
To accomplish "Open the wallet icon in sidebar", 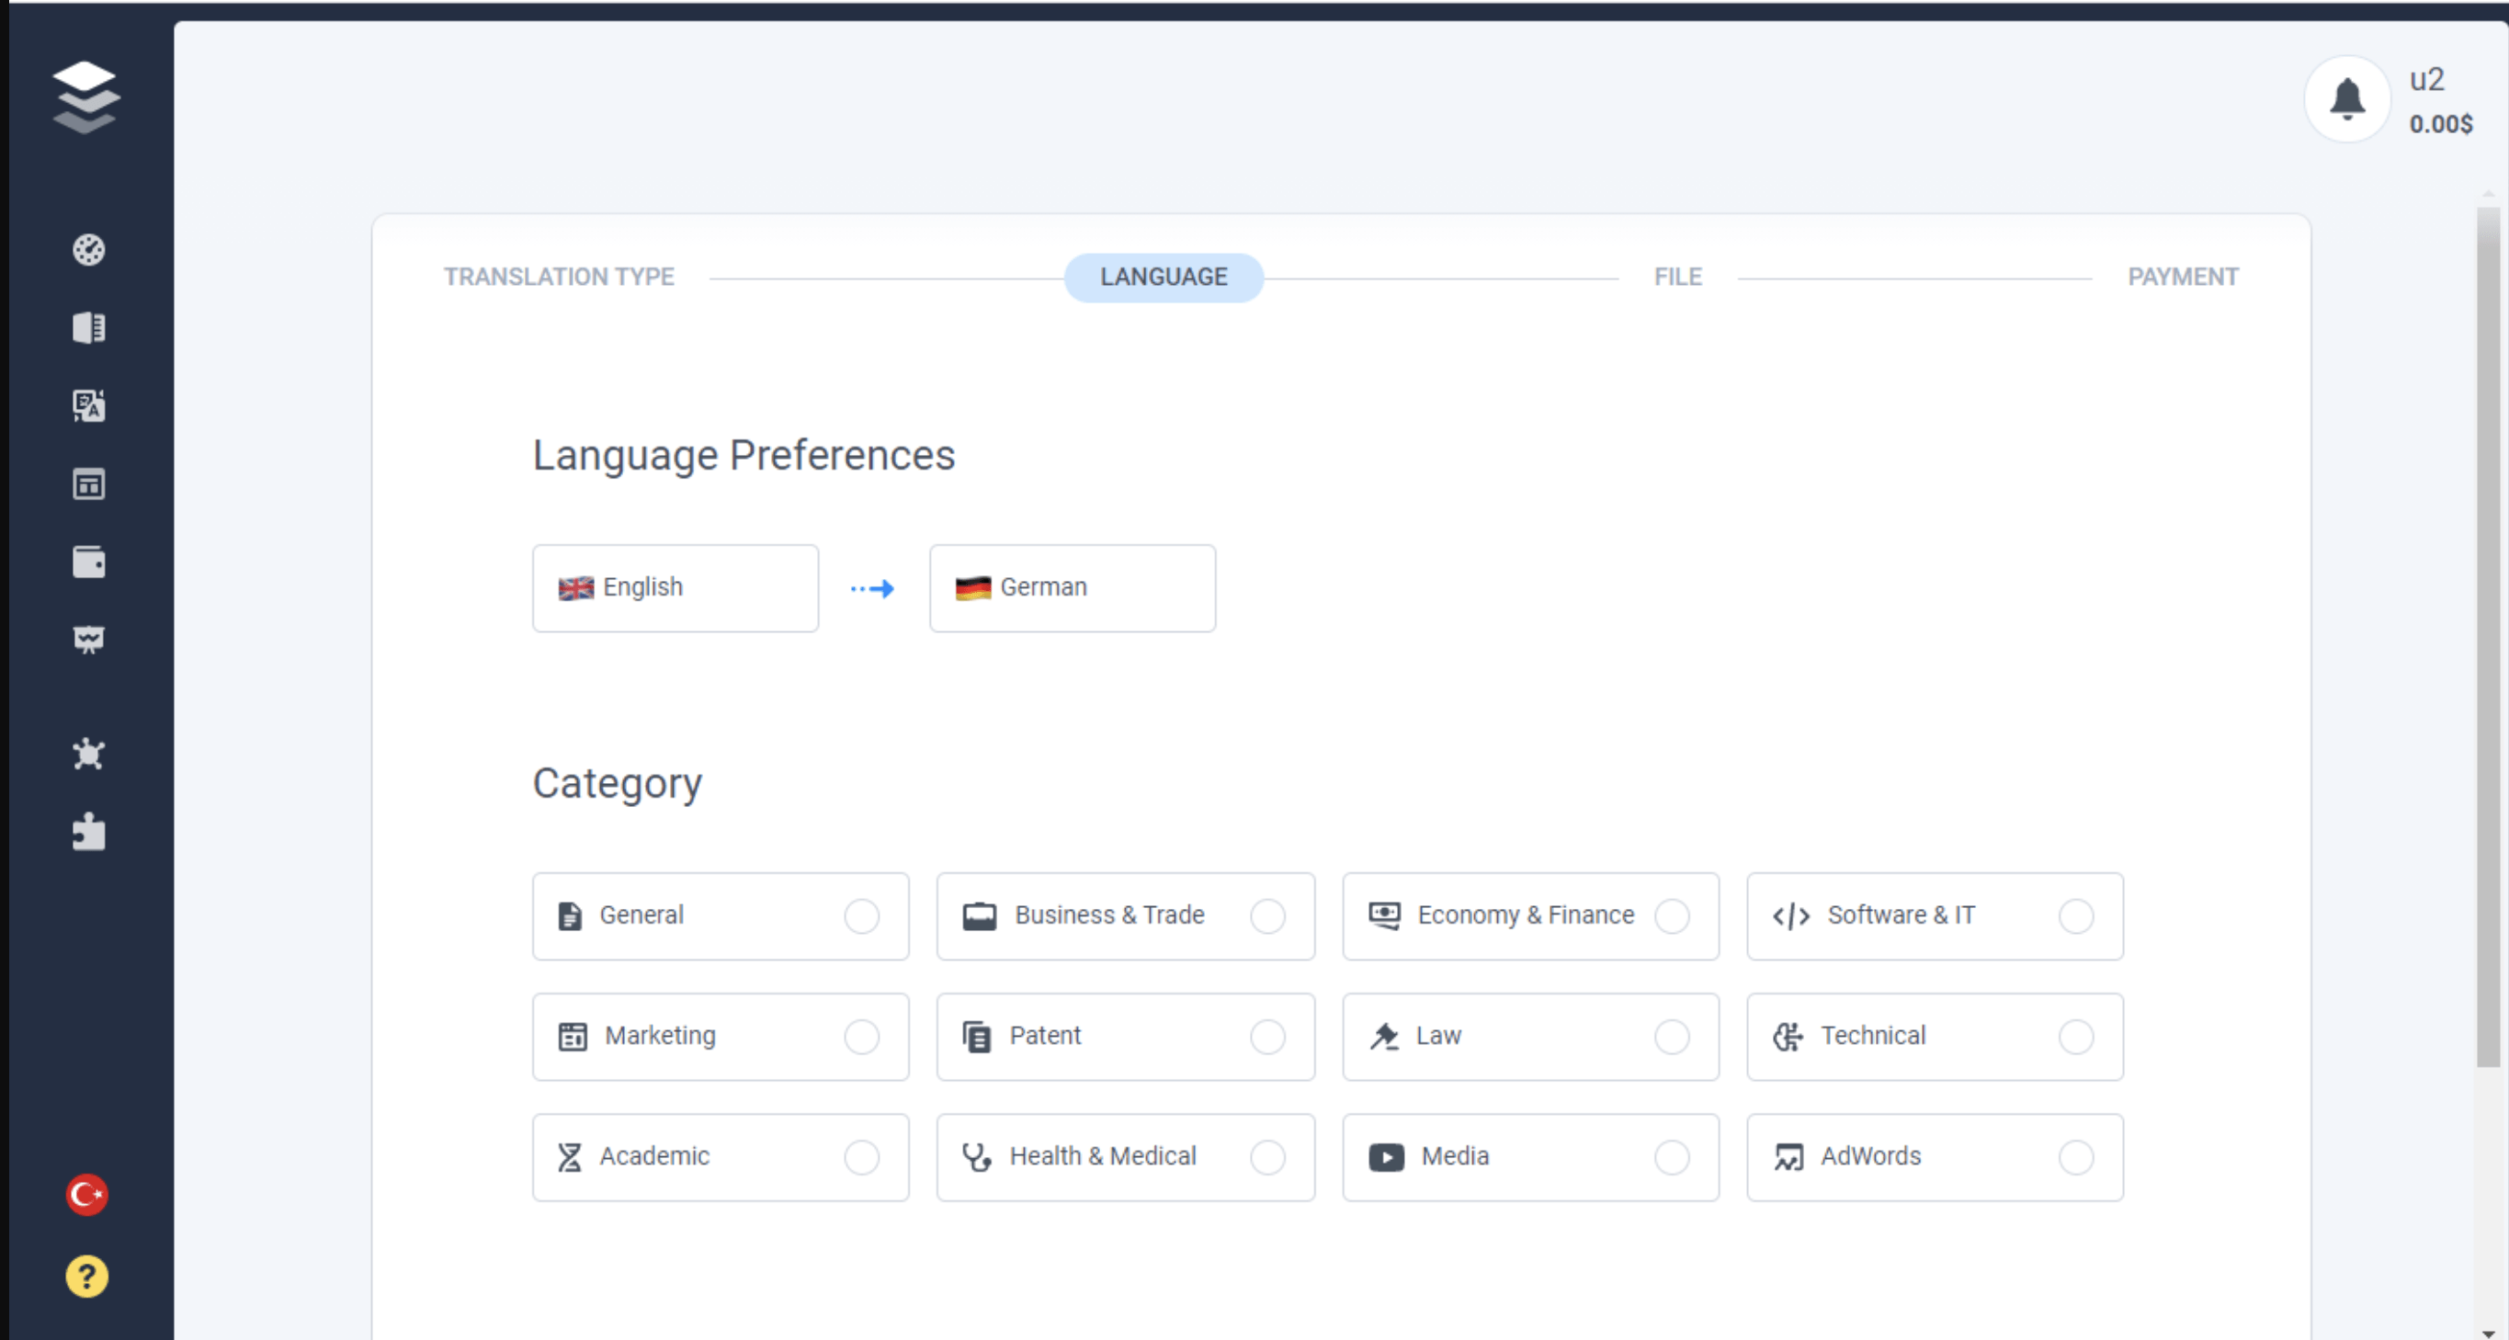I will [88, 562].
